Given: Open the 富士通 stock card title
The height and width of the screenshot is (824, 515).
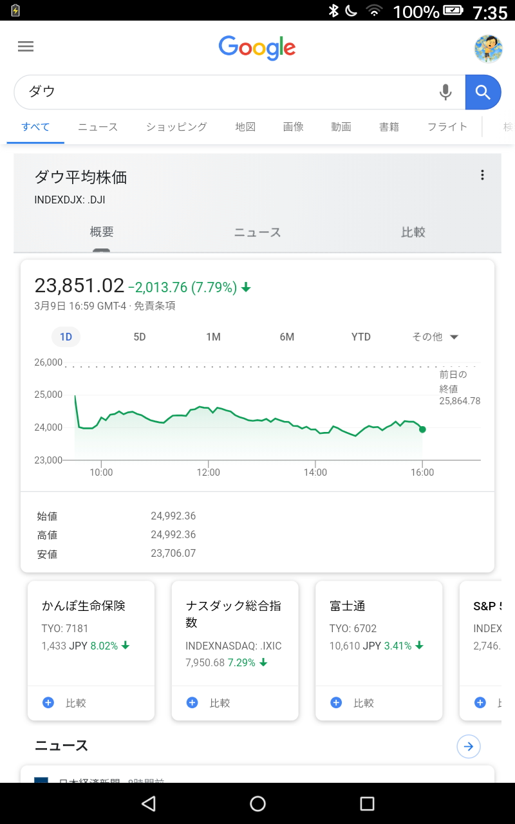Looking at the screenshot, I should (x=348, y=606).
